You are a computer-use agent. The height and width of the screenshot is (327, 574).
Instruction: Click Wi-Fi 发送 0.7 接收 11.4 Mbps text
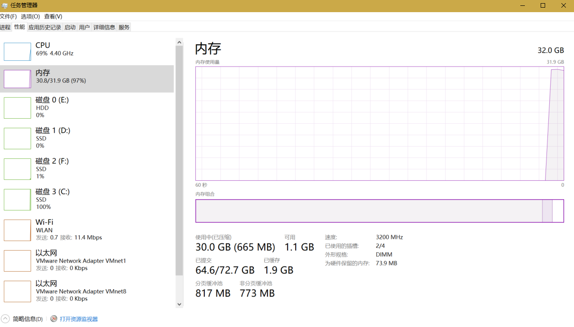pos(69,237)
